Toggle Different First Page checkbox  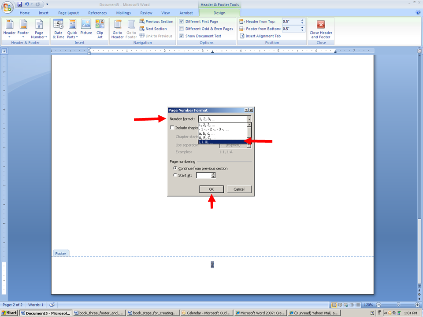point(182,21)
